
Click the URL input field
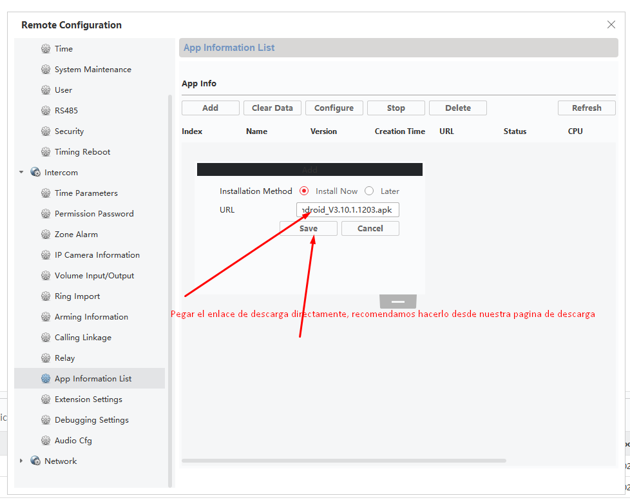348,210
